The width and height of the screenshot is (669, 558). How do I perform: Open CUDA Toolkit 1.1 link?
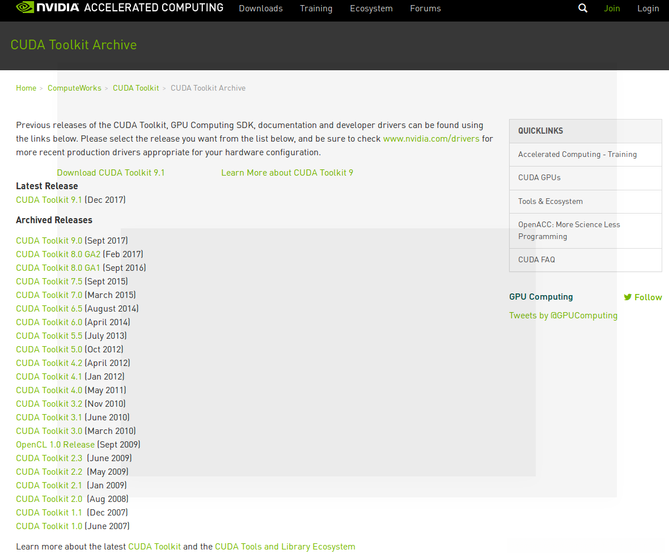tap(49, 513)
